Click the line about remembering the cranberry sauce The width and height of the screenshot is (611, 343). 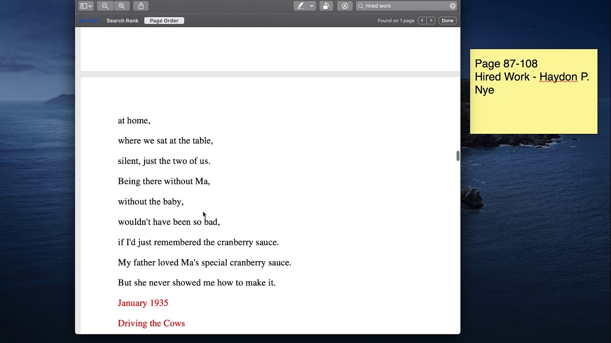click(198, 242)
